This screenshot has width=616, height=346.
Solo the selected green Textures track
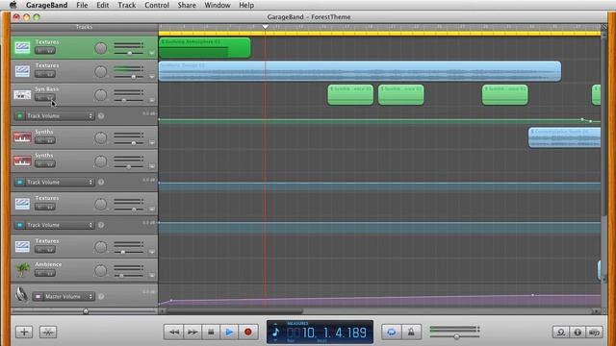pos(50,51)
